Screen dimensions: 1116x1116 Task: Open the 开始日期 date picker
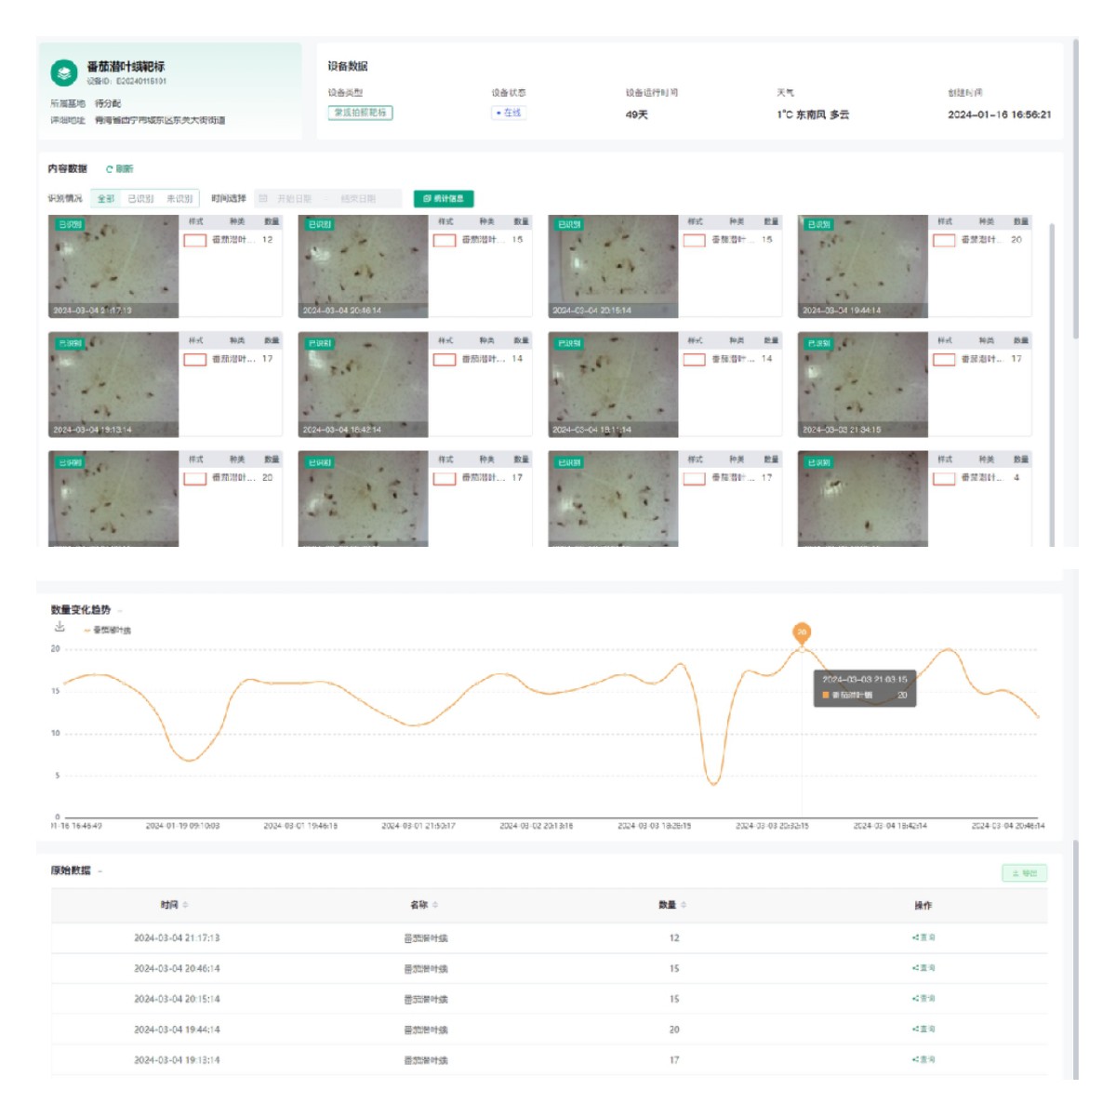pos(294,199)
